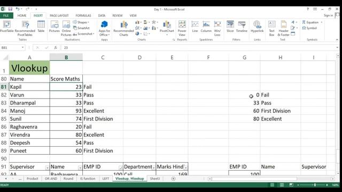Open Department column filter dropdown
342x192 pixels.
(153, 167)
